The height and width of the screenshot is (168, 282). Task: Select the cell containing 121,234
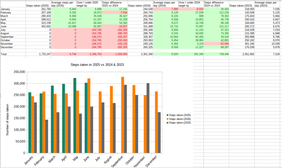click(x=216, y=13)
